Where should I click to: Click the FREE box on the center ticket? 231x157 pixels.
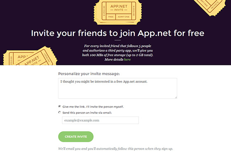coord(111,17)
